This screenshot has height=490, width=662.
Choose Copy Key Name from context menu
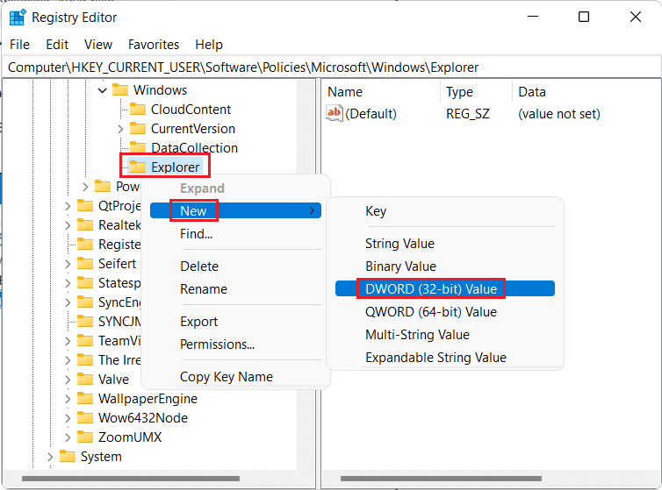[x=235, y=376]
